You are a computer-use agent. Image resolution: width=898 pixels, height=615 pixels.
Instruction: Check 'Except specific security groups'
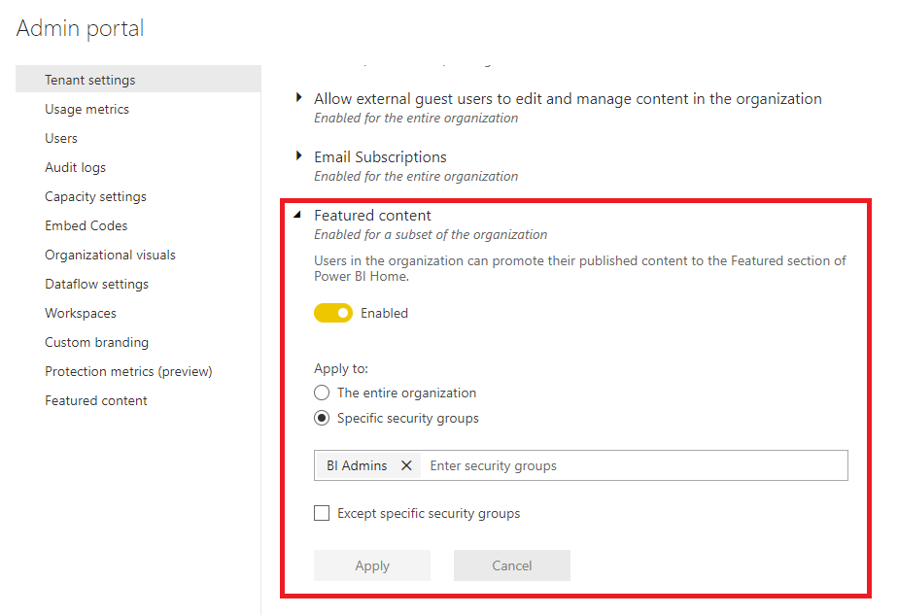[322, 512]
